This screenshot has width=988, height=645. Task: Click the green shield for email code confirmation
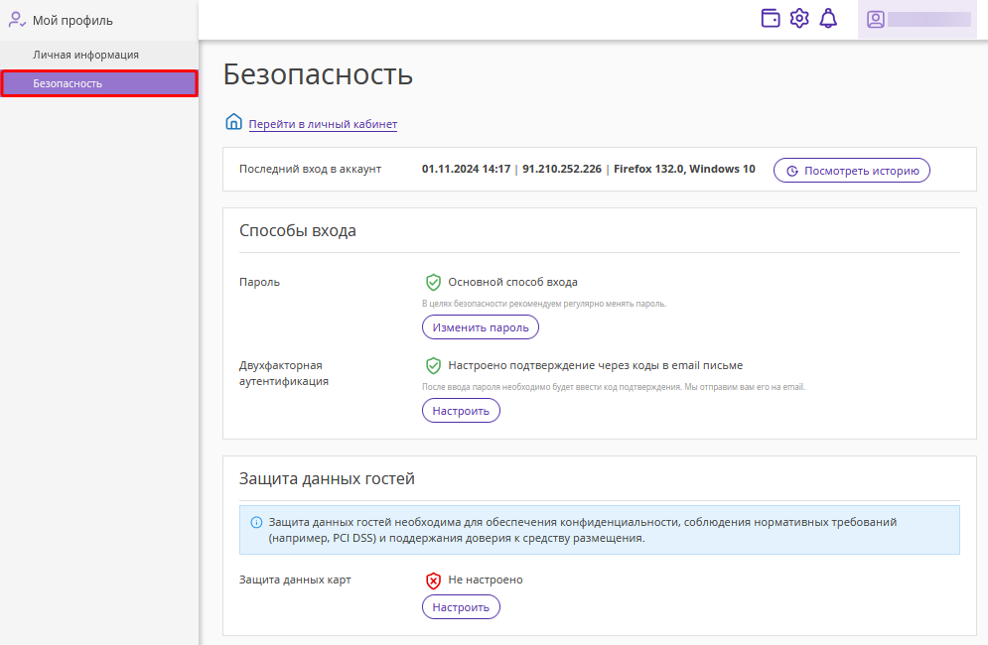point(433,365)
